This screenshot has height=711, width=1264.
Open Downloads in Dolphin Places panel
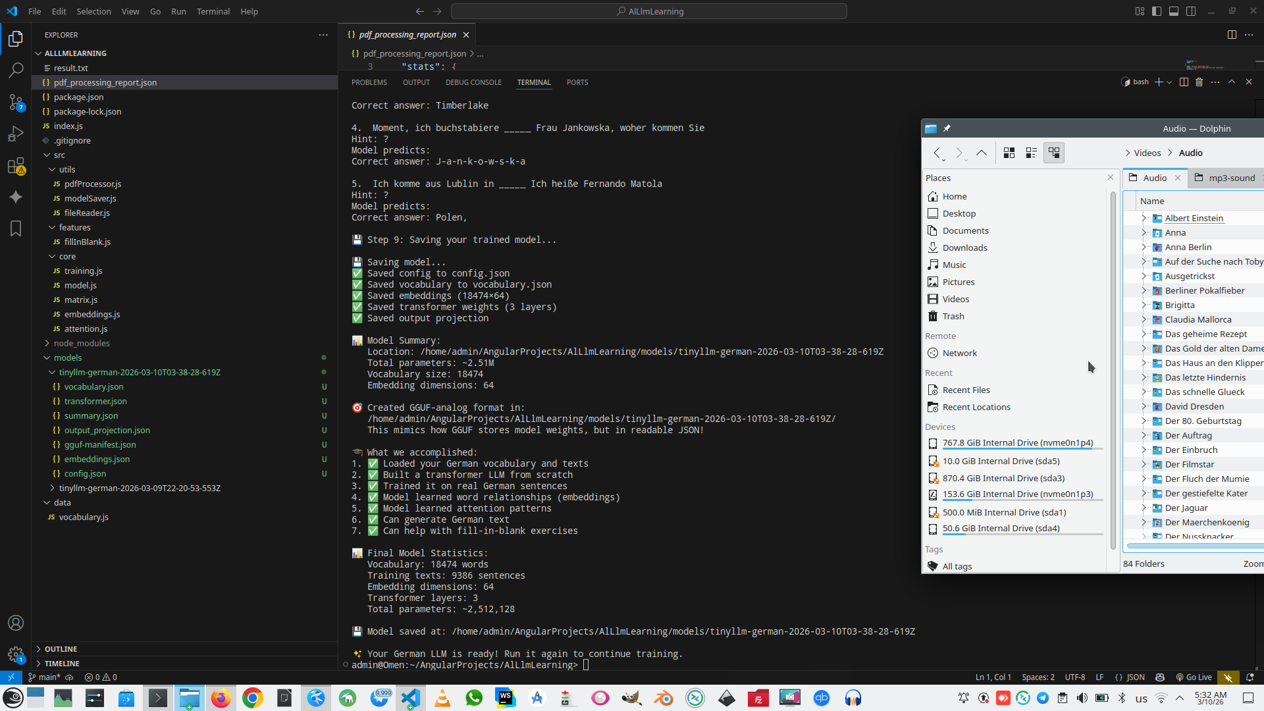[x=964, y=248]
